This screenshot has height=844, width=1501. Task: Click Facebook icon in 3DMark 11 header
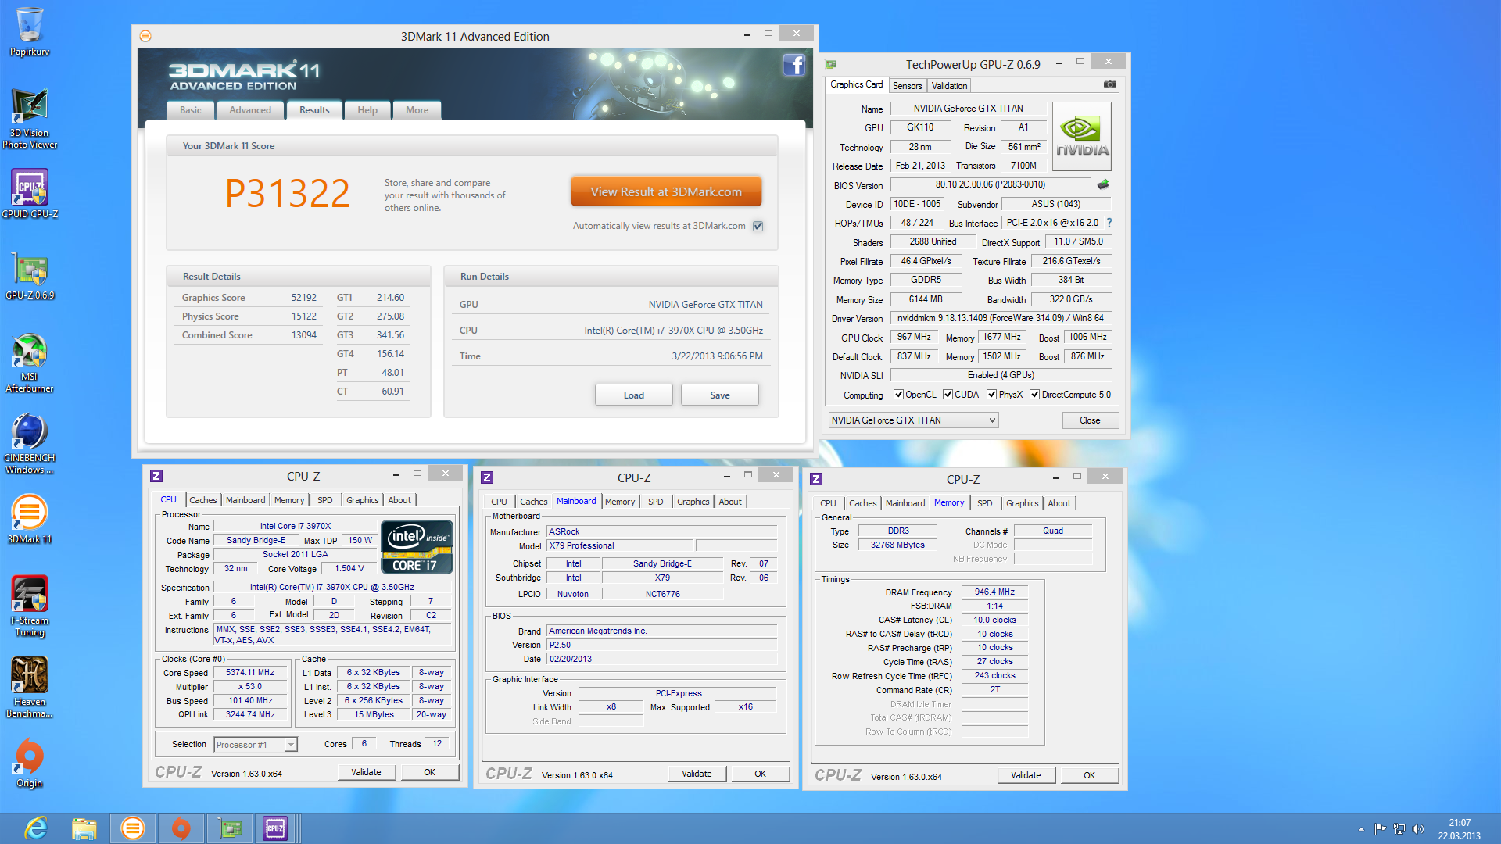(794, 65)
